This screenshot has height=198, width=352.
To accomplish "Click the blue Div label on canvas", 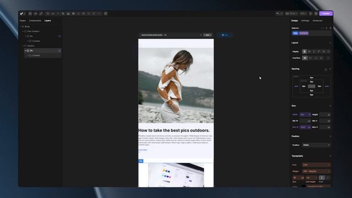I will click(x=141, y=161).
